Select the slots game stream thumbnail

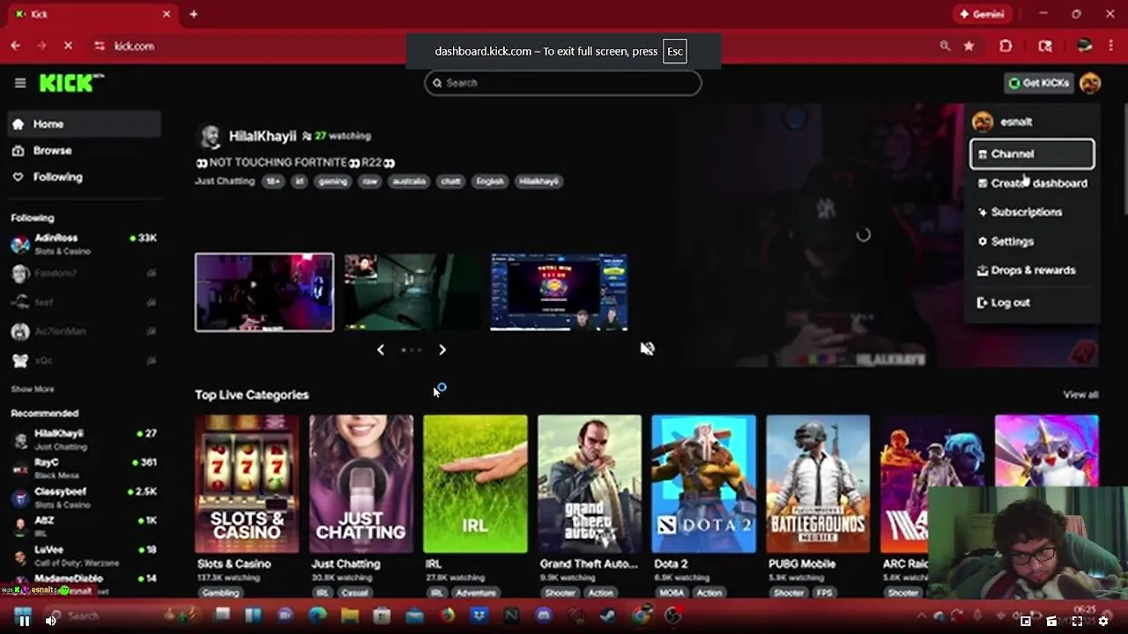560,292
